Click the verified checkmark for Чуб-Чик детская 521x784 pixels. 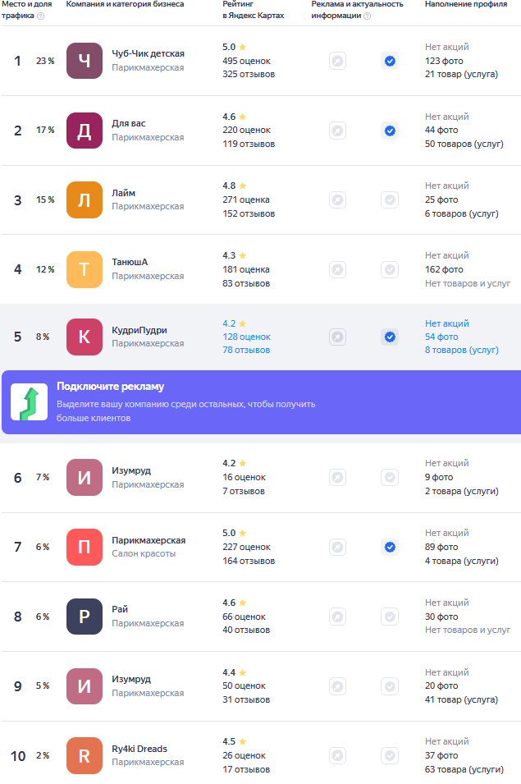click(x=390, y=61)
